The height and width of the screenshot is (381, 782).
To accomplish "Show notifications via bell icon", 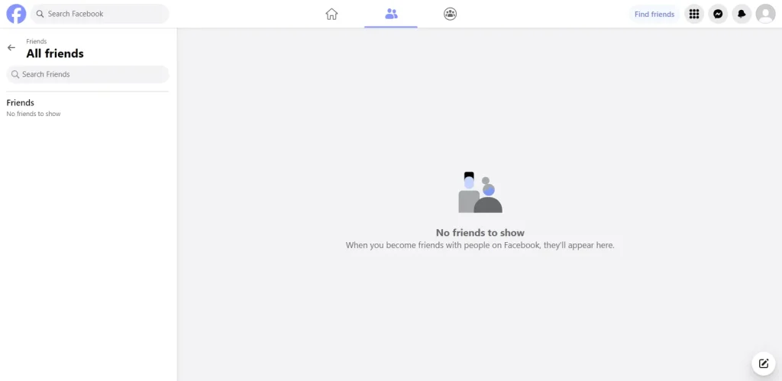I will [742, 14].
